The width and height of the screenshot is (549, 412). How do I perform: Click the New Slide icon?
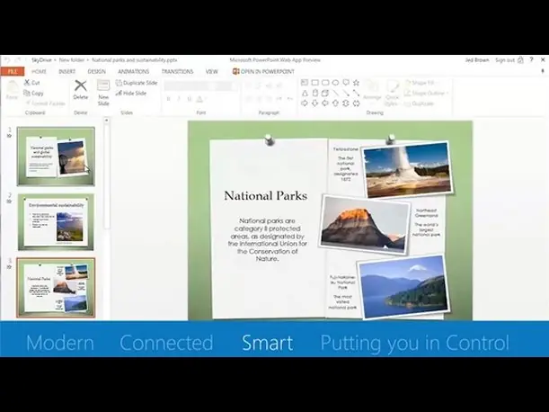pos(103,85)
